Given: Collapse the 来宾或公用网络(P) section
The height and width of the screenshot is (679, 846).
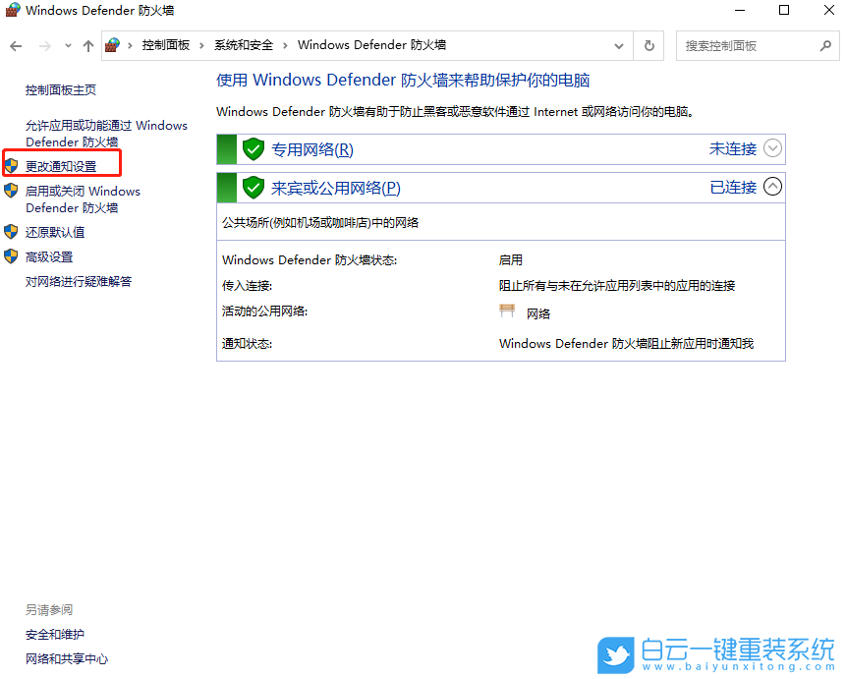Looking at the screenshot, I should [772, 187].
